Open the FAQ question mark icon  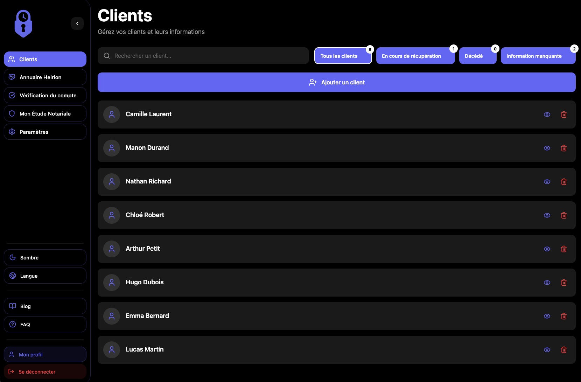click(x=12, y=324)
